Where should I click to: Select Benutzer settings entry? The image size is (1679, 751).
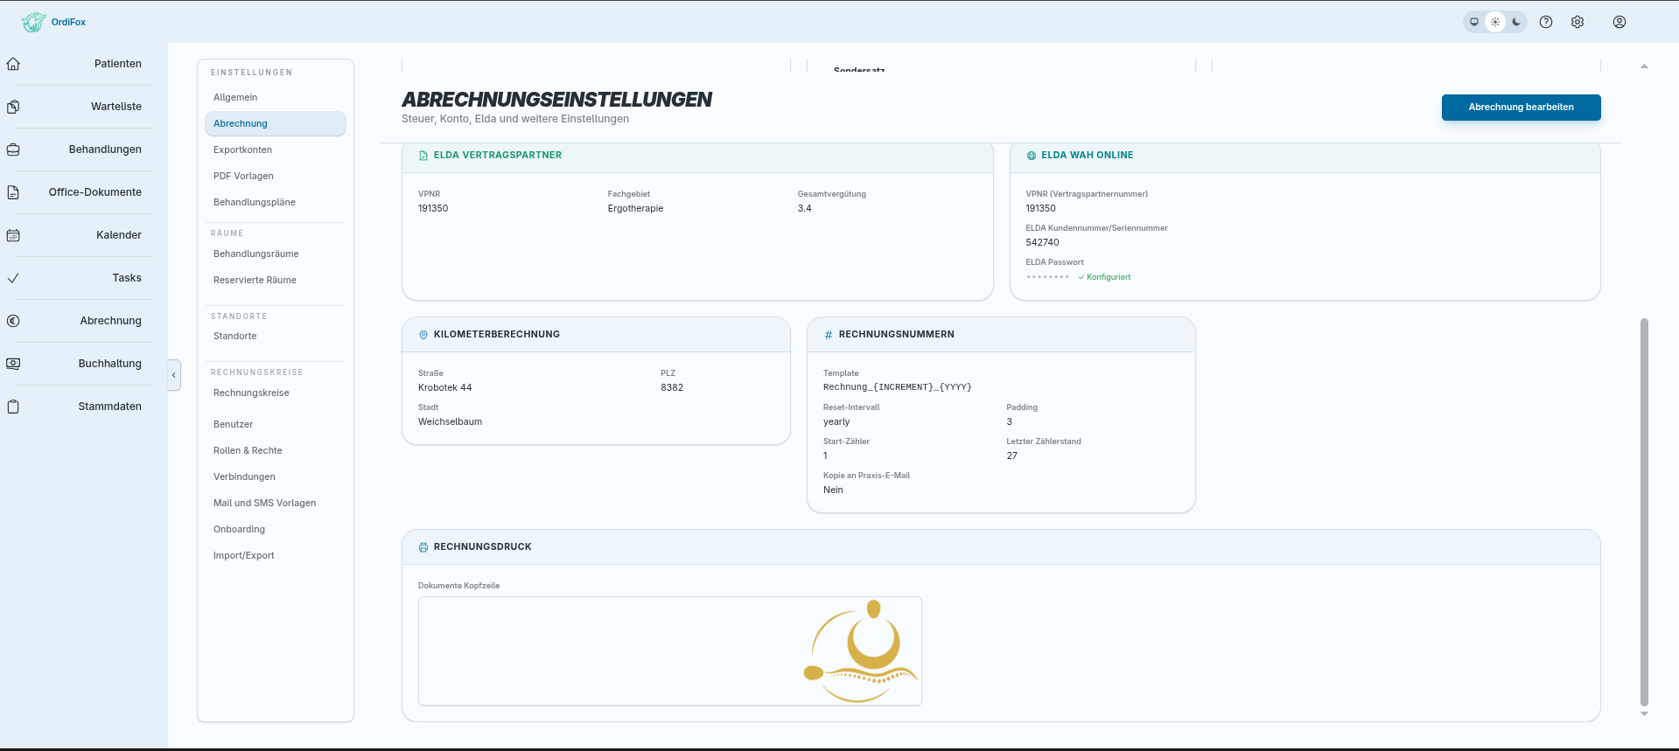(276, 424)
